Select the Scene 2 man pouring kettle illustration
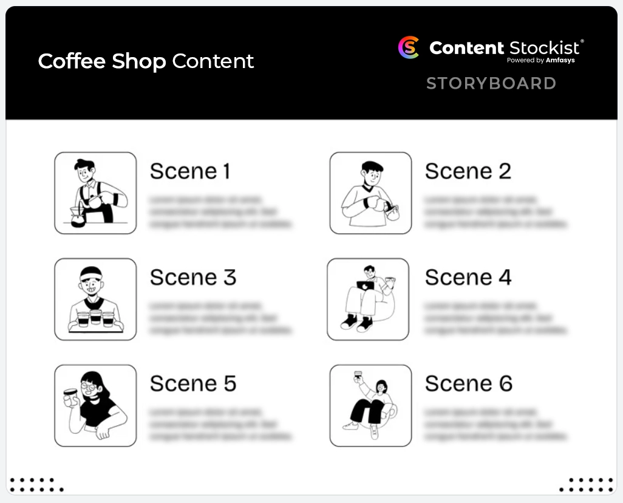This screenshot has width=623, height=503. tap(370, 193)
